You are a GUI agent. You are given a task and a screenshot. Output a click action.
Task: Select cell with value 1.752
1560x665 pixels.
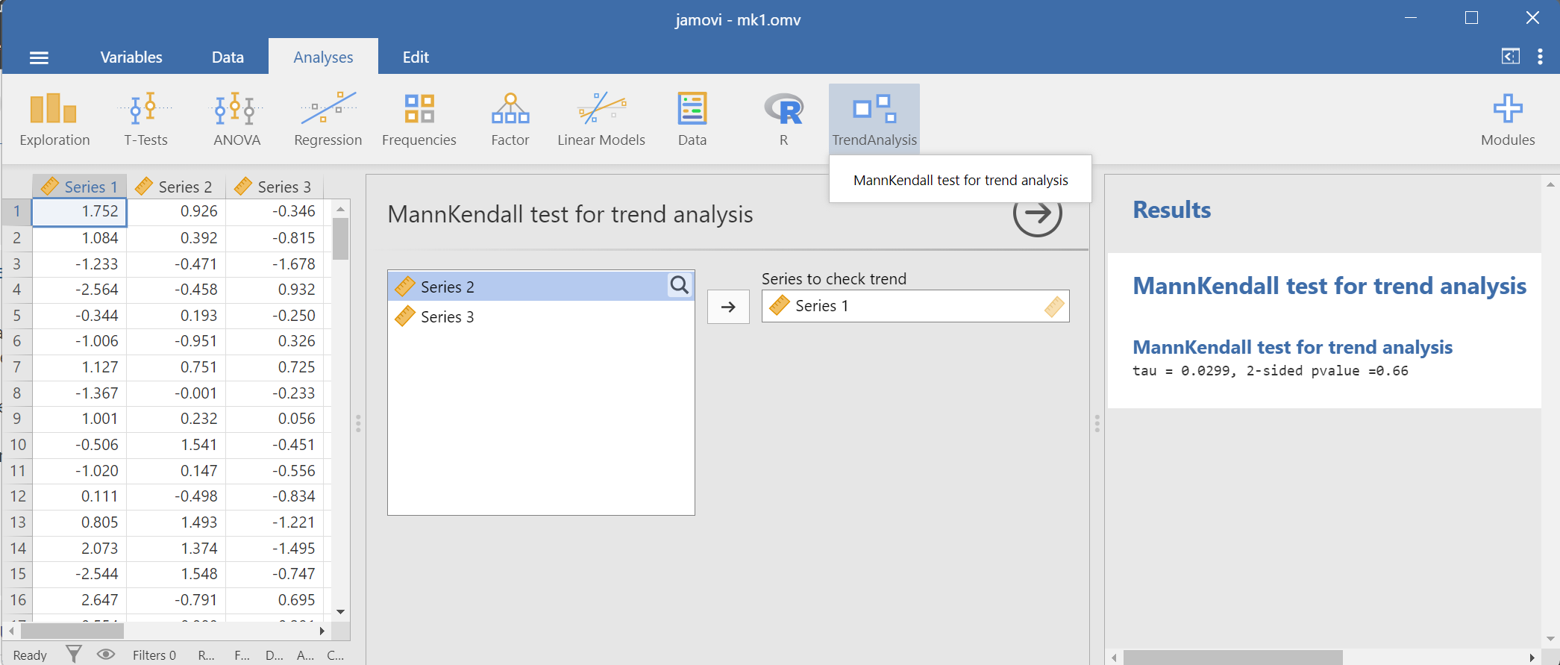coord(80,211)
